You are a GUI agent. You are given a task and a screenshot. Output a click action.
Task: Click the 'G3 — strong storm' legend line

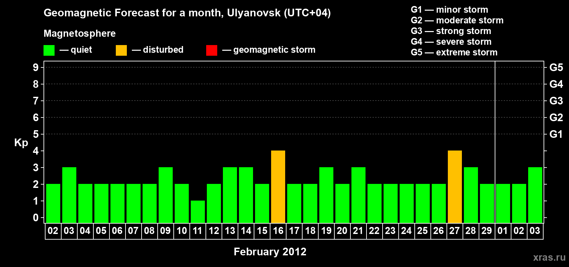tap(451, 31)
